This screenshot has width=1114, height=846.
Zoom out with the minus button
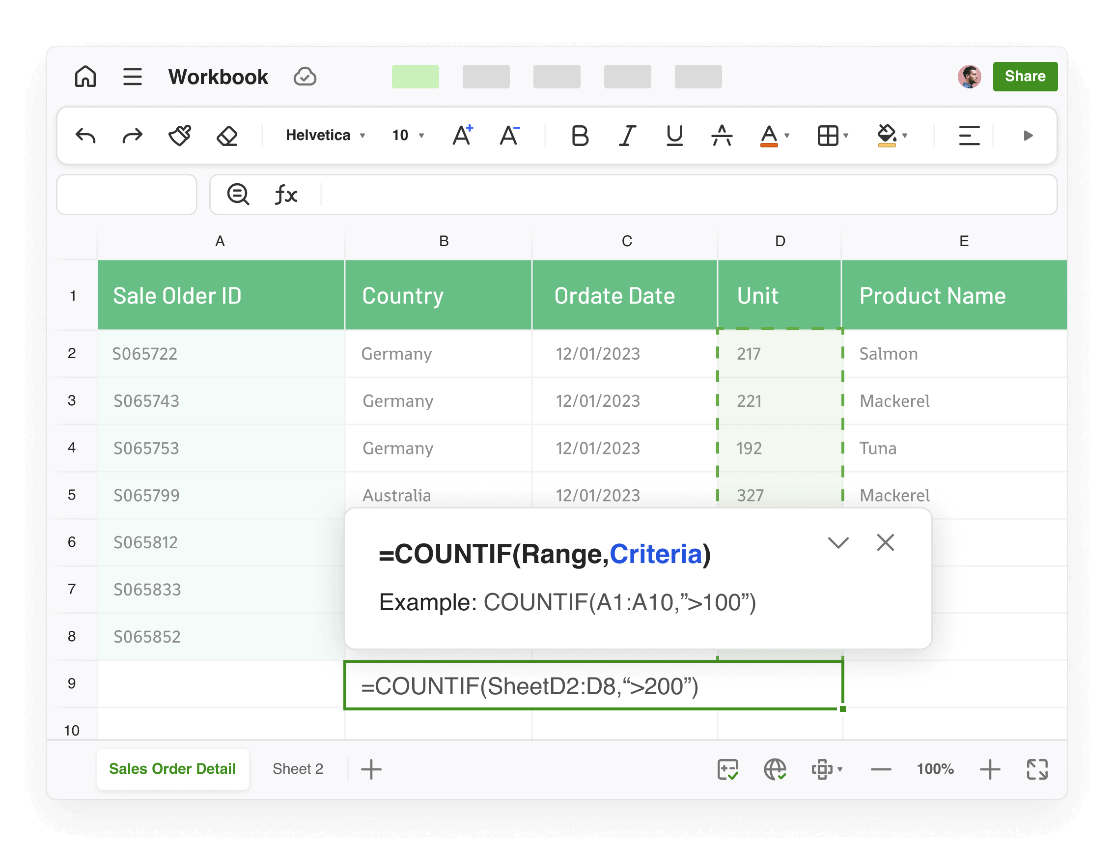pyautogui.click(x=881, y=769)
